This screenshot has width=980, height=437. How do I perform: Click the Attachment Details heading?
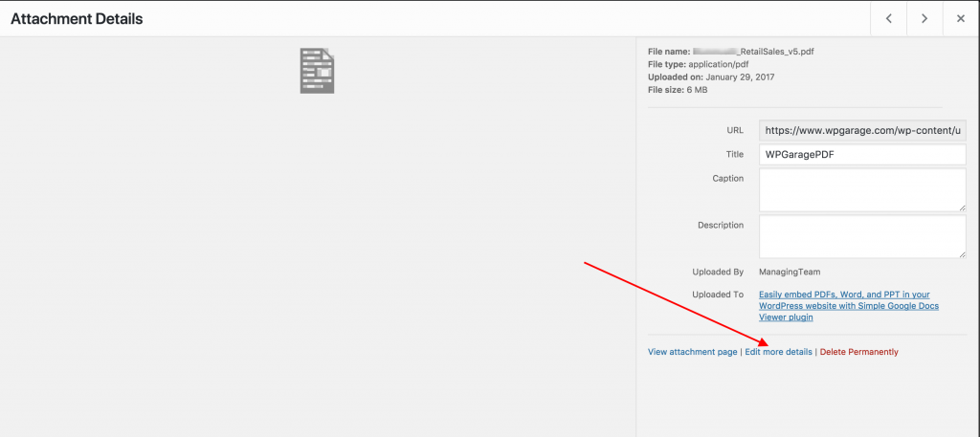tap(76, 18)
